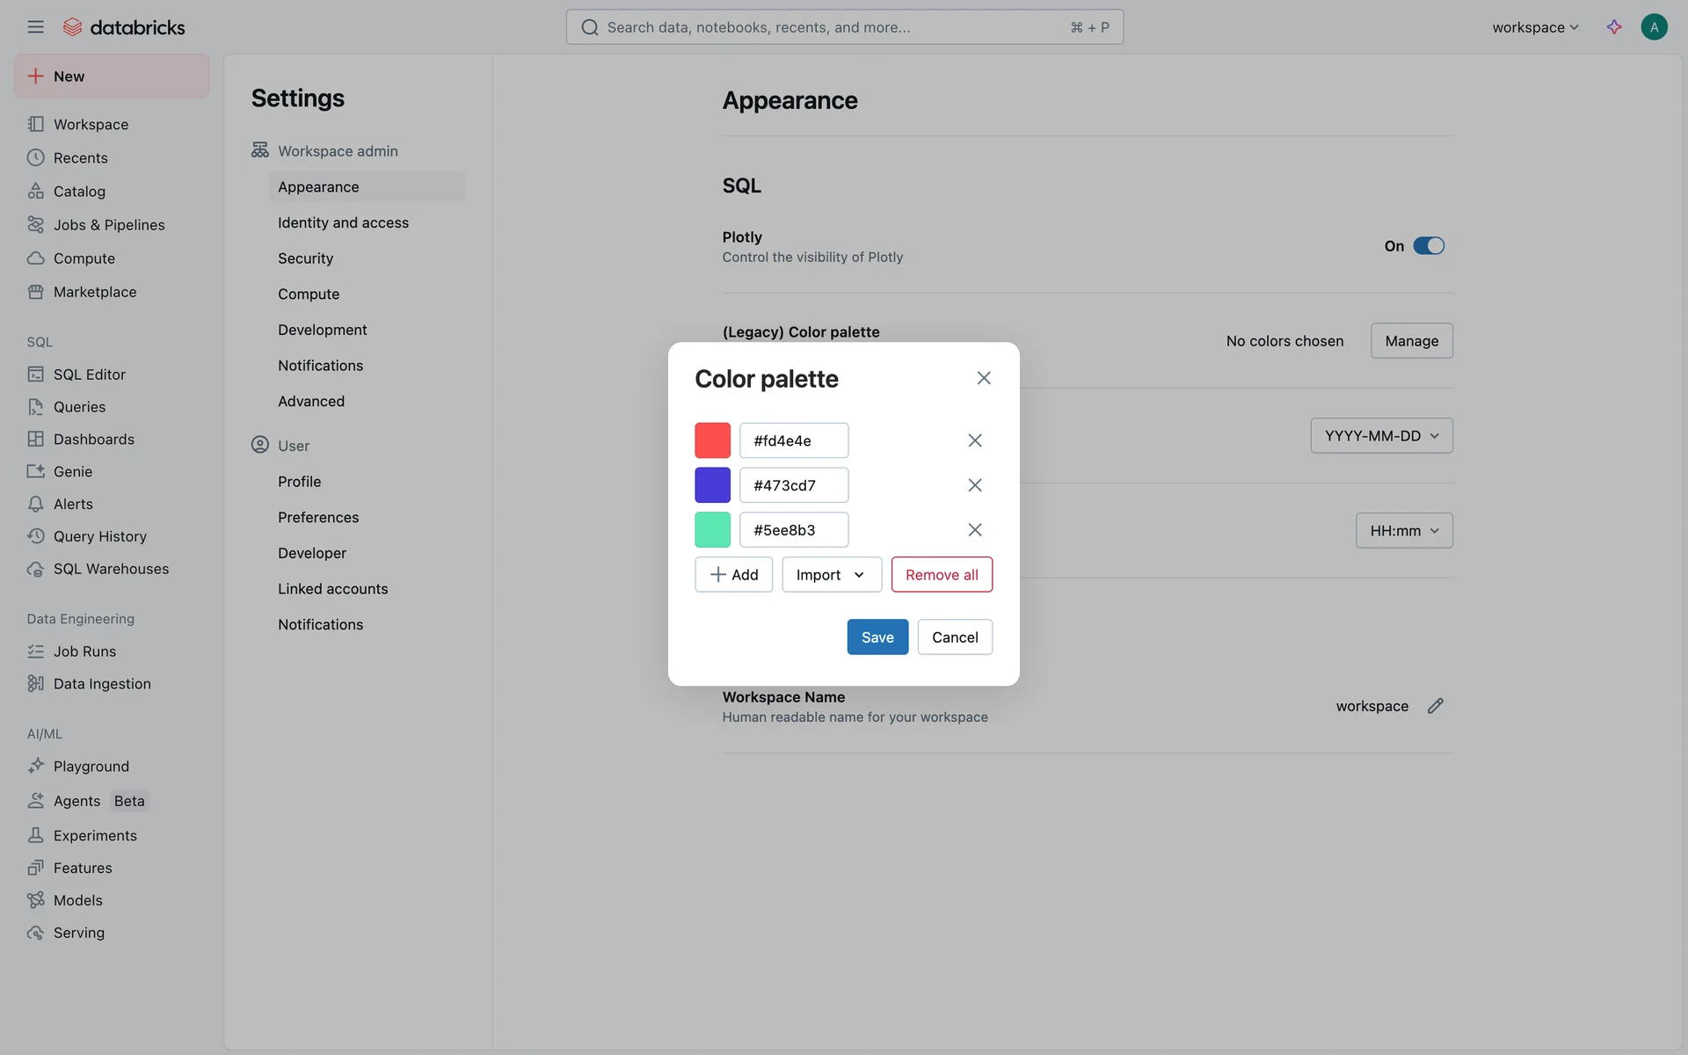The height and width of the screenshot is (1055, 1688).
Task: Save the color palette
Action: [877, 637]
